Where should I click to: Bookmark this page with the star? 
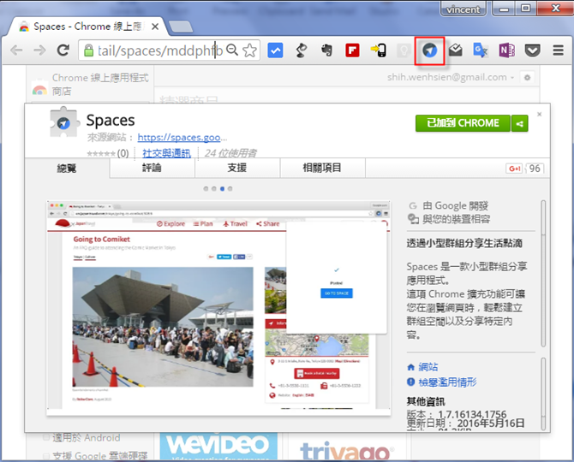point(249,50)
